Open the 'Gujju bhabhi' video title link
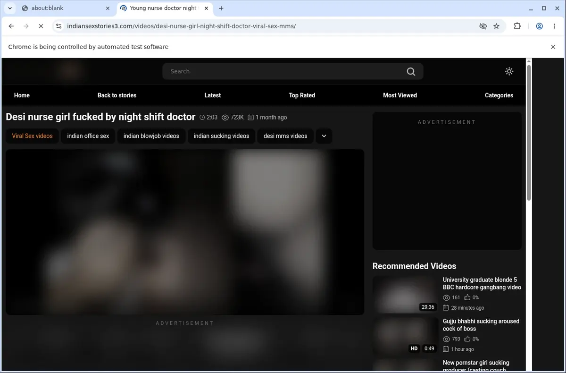Image resolution: width=566 pixels, height=373 pixels. point(481,325)
